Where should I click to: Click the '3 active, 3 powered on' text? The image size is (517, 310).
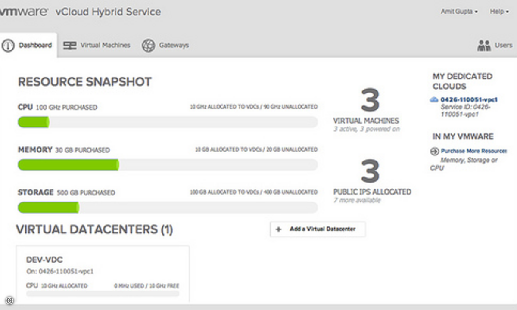pos(367,129)
